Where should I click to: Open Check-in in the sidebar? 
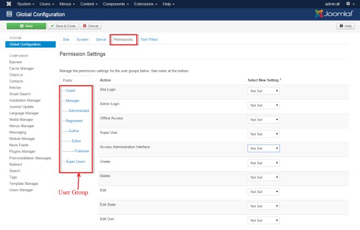click(x=16, y=75)
